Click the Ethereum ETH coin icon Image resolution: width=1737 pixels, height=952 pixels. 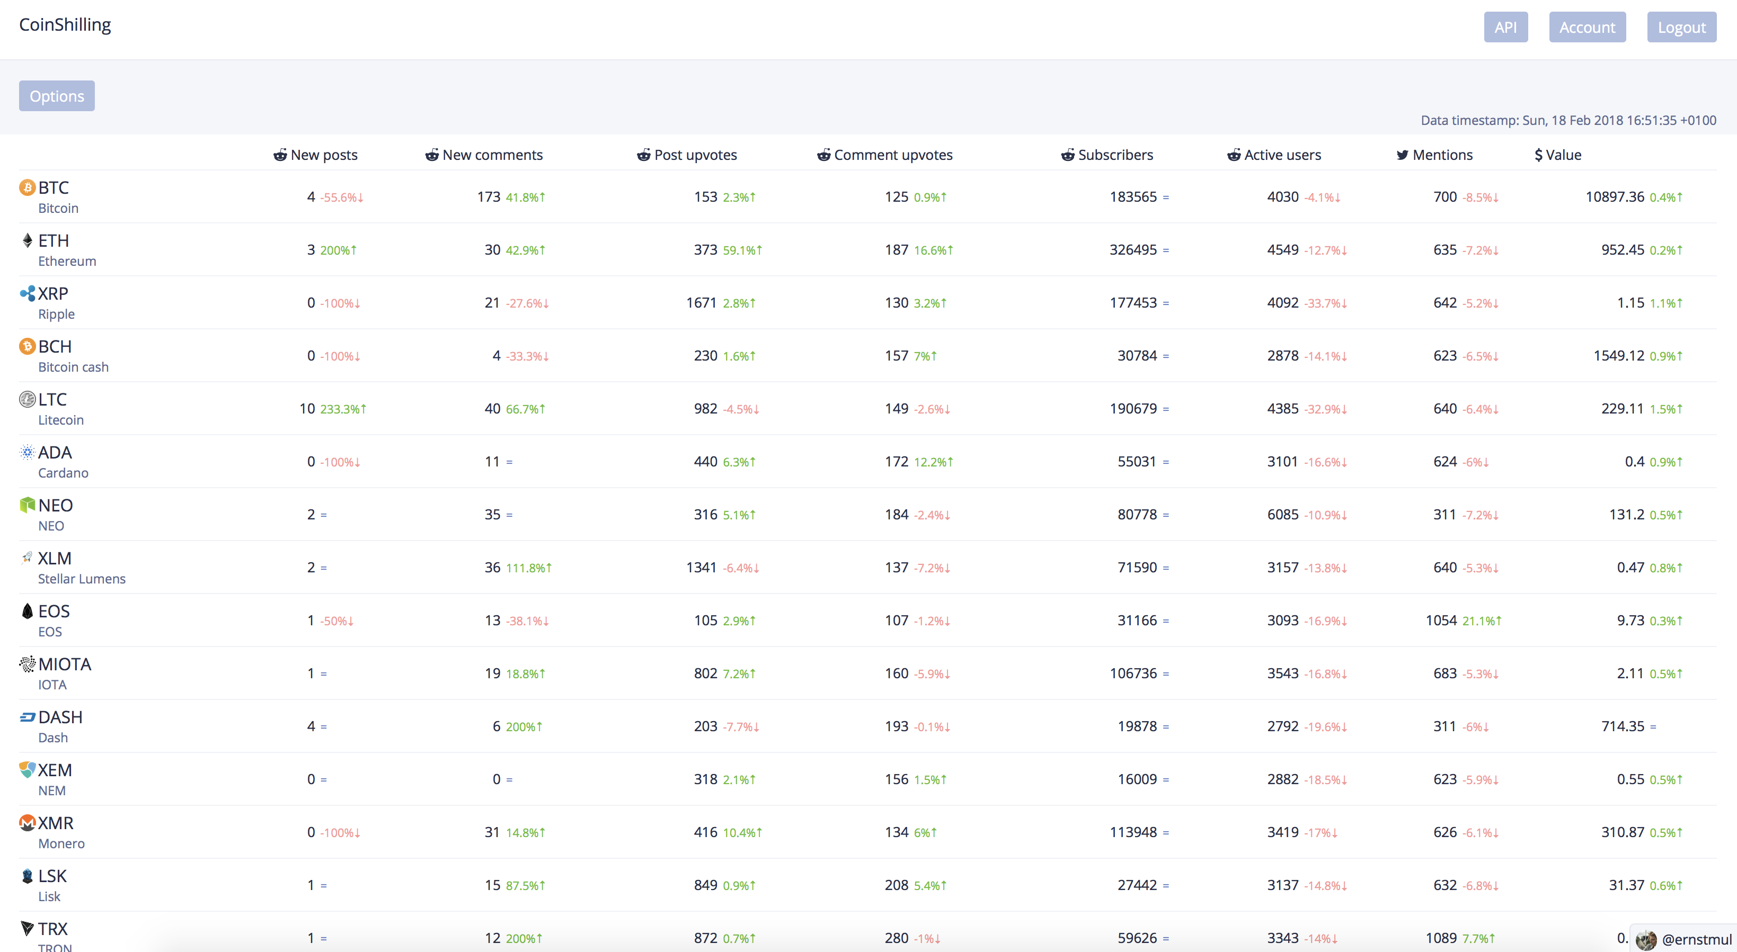tap(27, 240)
